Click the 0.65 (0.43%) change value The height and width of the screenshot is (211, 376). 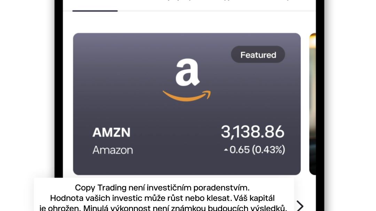click(x=257, y=150)
